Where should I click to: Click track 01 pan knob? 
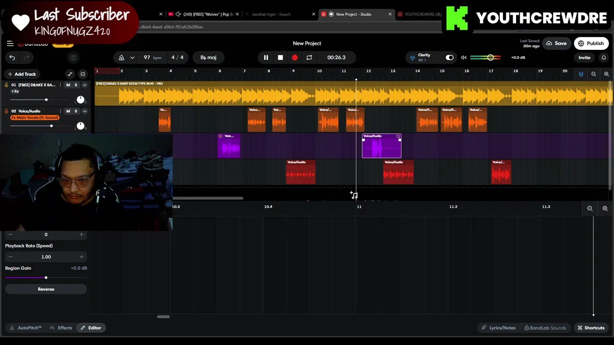80,100
